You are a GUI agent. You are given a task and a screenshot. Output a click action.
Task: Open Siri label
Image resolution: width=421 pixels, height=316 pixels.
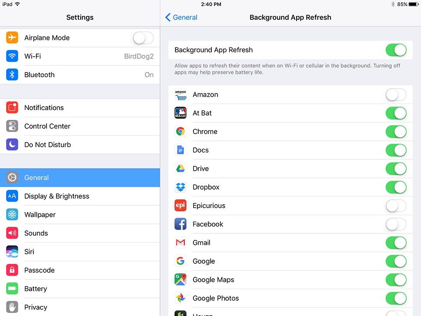(x=29, y=251)
